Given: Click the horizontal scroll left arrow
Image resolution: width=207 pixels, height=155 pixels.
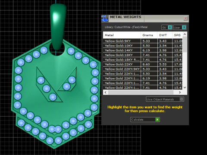Looking at the screenshot, I should coord(106,92).
